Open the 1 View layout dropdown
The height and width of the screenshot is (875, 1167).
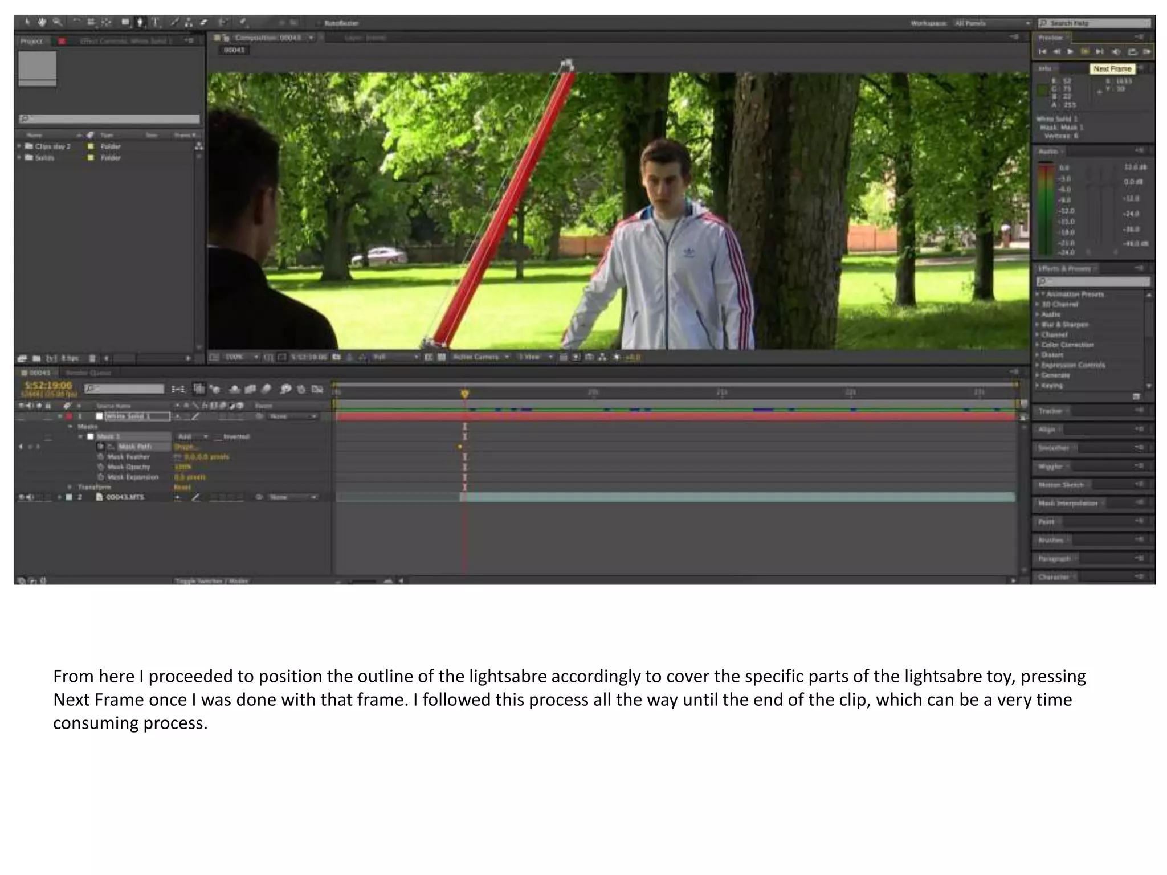[535, 357]
